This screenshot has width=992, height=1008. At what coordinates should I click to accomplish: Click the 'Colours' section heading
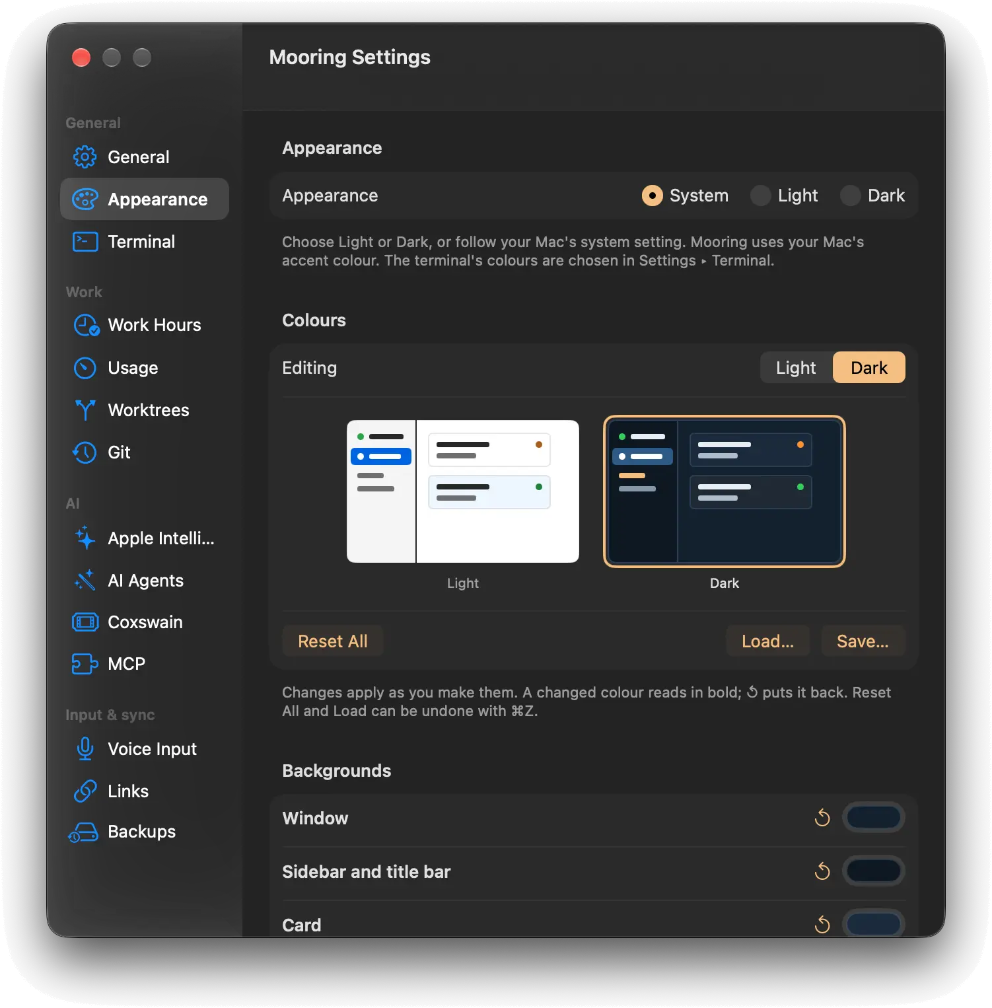click(314, 320)
